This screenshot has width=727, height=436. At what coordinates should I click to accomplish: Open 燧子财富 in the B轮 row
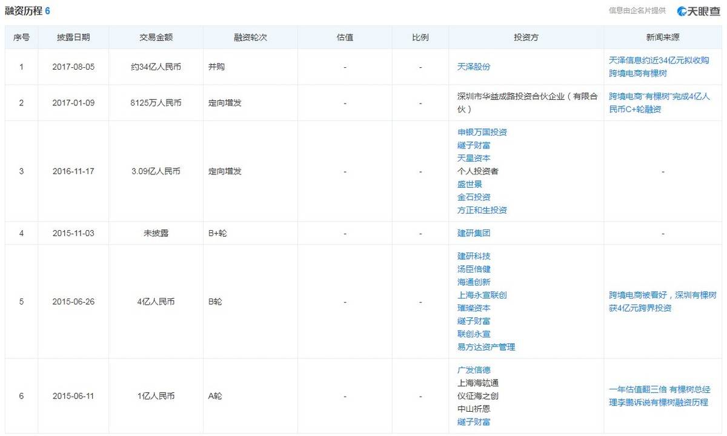coord(474,321)
